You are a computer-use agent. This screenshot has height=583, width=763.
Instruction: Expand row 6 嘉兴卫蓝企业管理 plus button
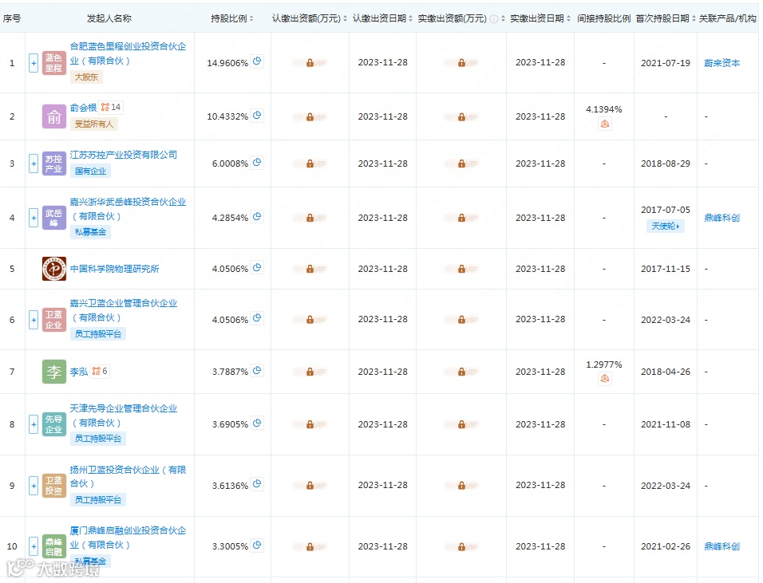click(34, 320)
